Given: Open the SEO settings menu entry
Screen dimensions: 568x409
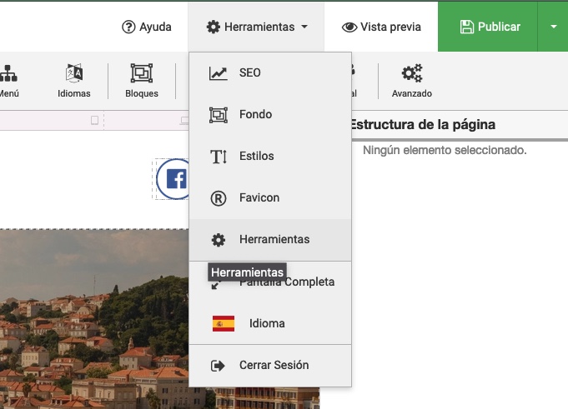Looking at the screenshot, I should tap(249, 73).
